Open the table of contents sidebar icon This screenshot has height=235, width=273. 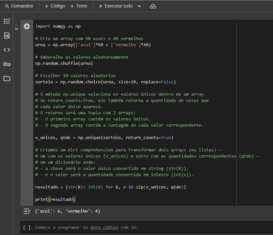7,21
